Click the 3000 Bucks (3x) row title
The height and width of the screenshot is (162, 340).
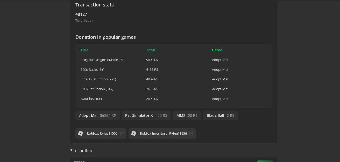(x=92, y=70)
